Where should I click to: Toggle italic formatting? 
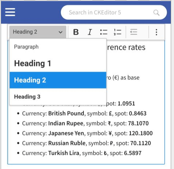click(x=90, y=32)
